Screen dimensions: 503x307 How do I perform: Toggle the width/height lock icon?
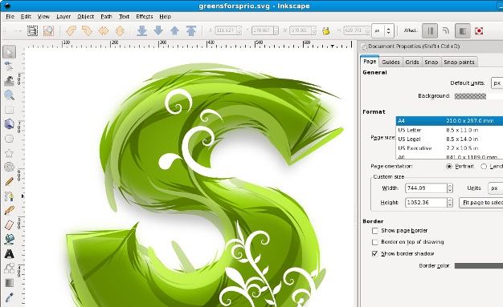326,30
